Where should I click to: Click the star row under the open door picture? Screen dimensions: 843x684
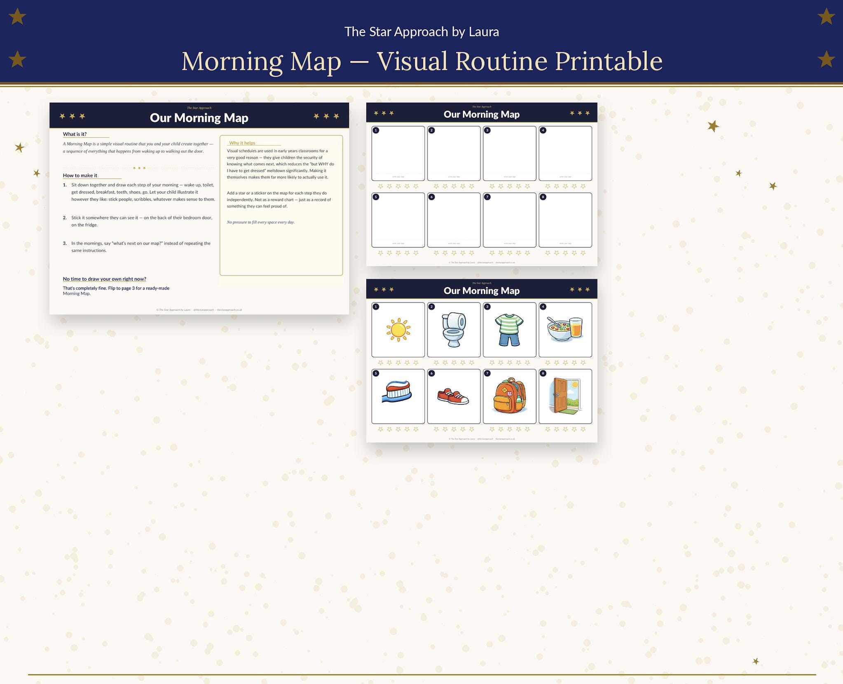(565, 429)
